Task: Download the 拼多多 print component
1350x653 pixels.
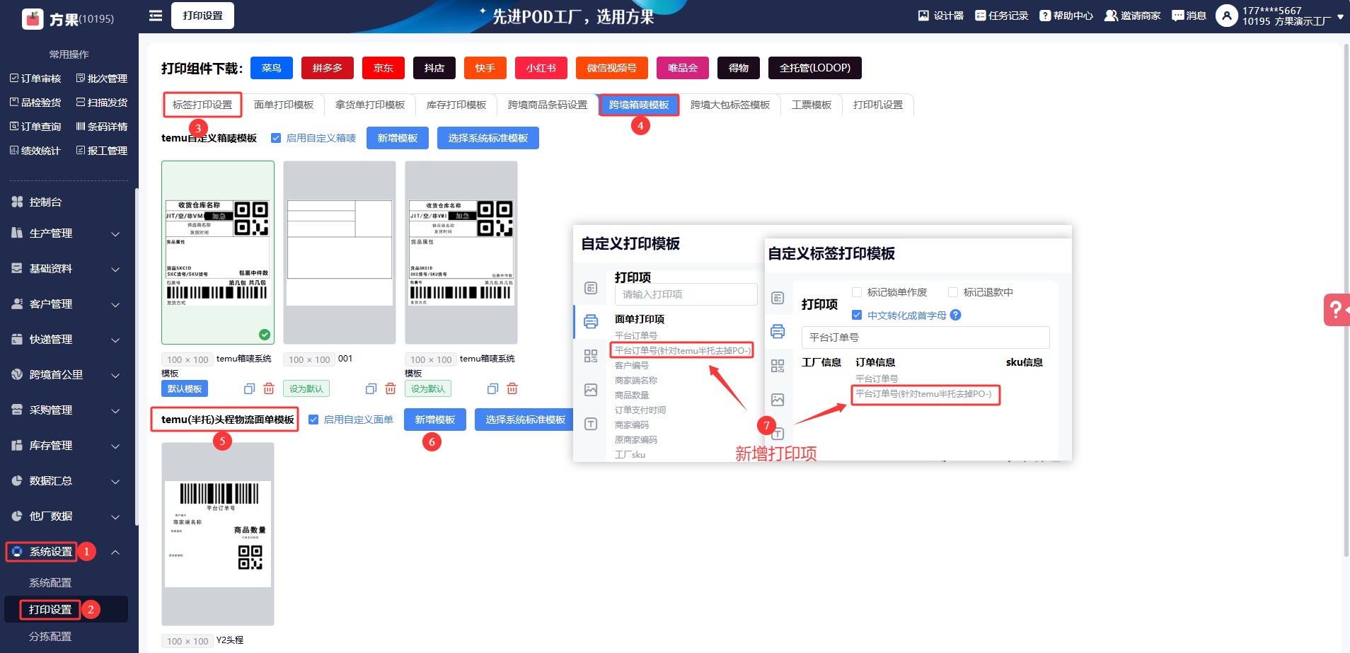Action: click(x=328, y=68)
